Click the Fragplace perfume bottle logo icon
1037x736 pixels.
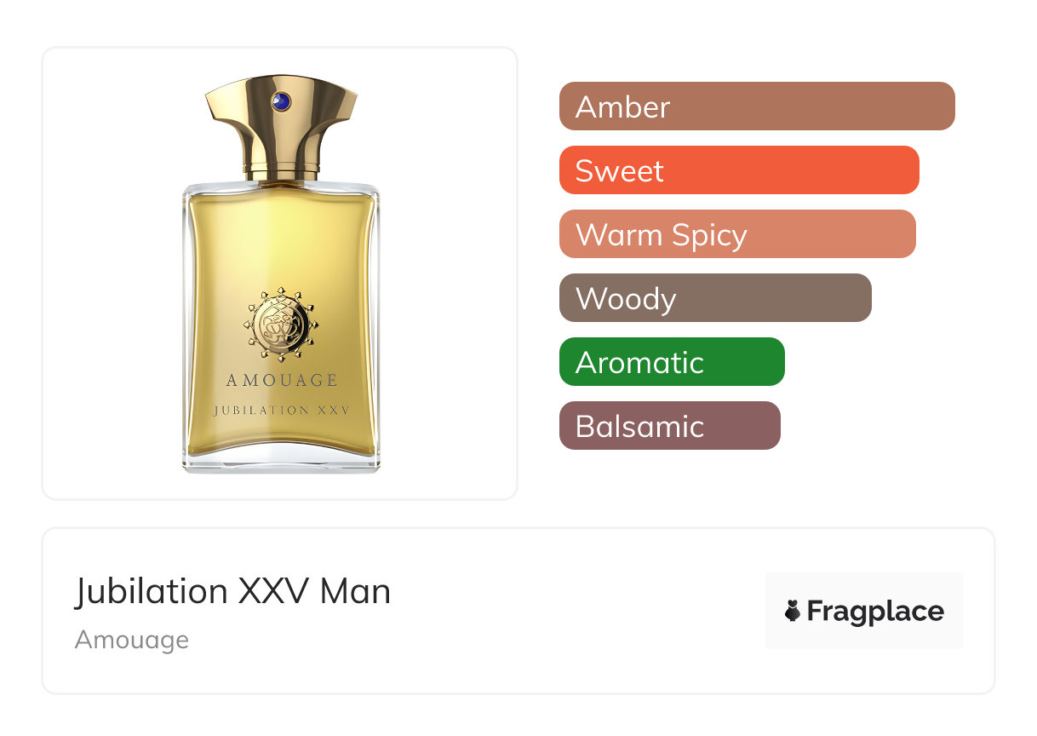pyautogui.click(x=793, y=611)
